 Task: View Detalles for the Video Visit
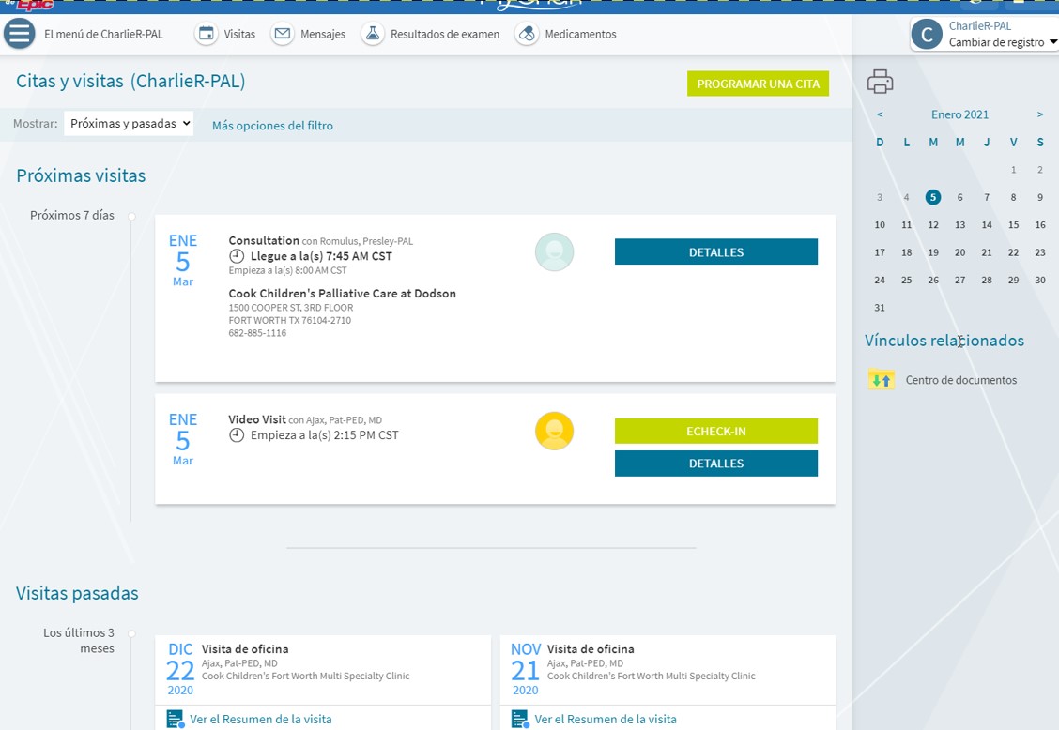pyautogui.click(x=715, y=464)
